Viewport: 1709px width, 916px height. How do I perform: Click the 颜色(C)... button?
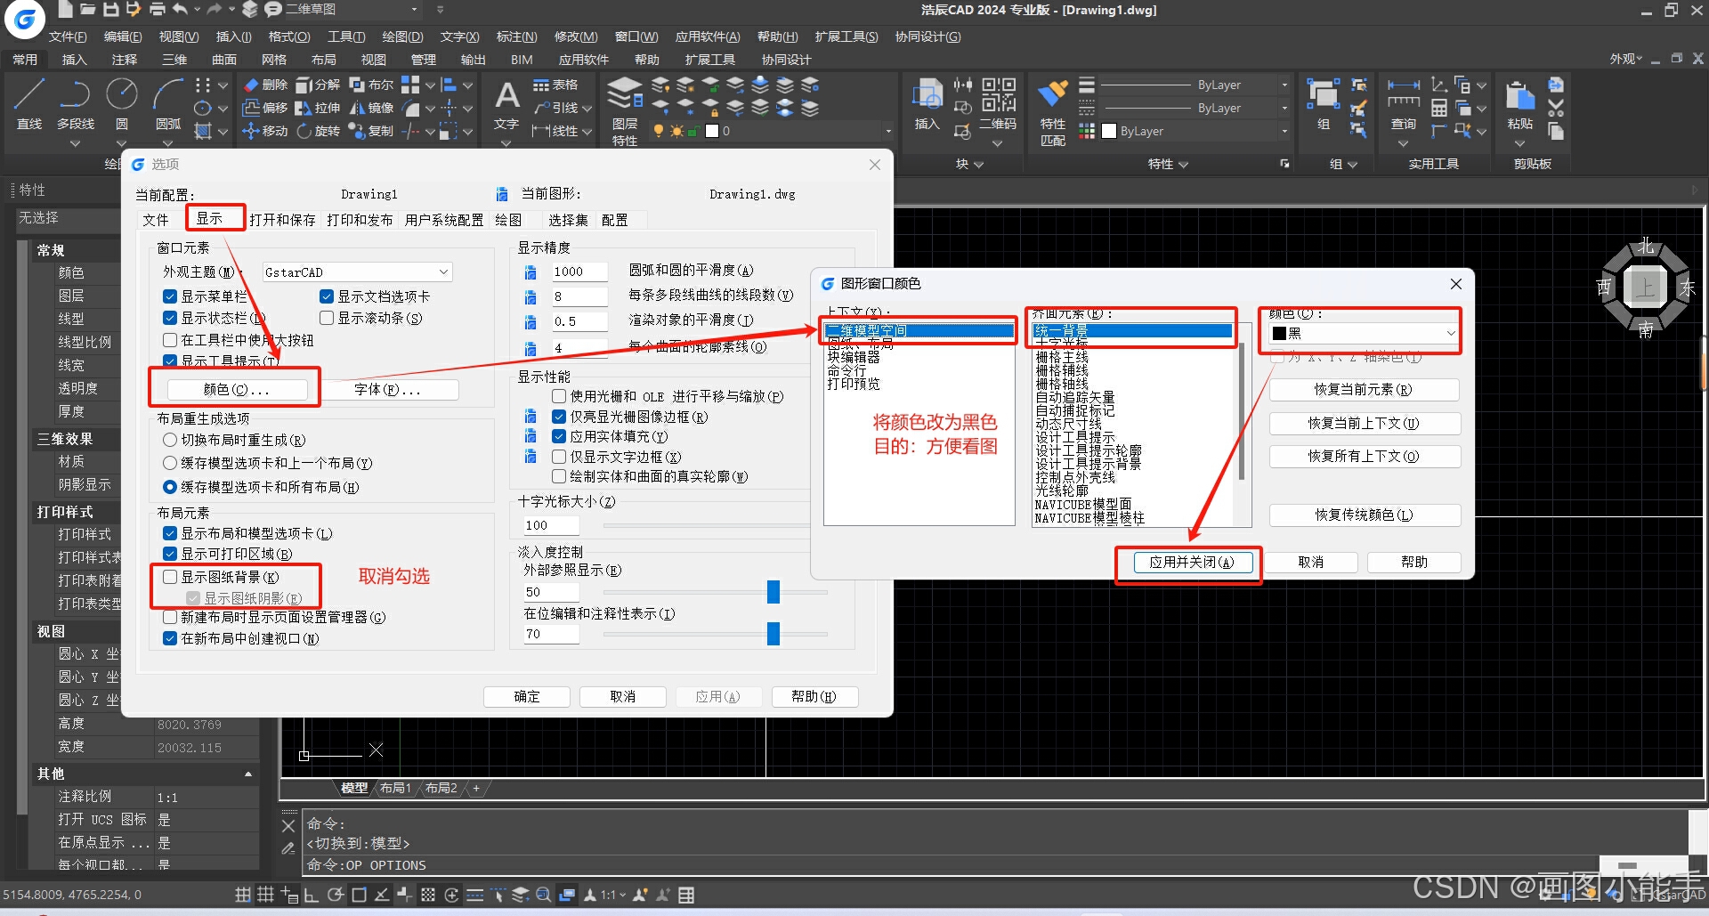coord(237,390)
